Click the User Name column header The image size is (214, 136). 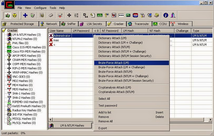click(x=60, y=31)
